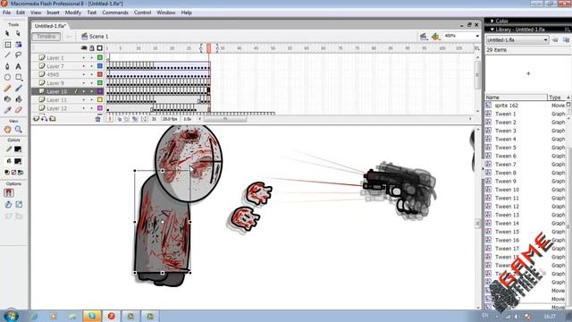Select the Lasso tool

click(x=18, y=55)
